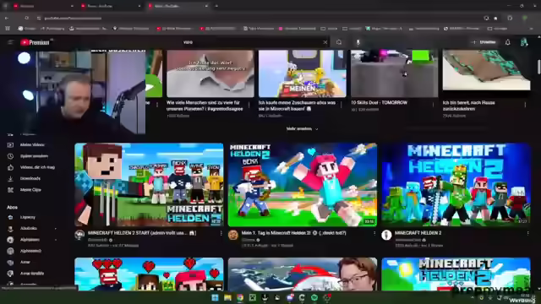Open 'Ich kaufe meine Zuschauern alles' thumbnail
The image size is (541, 304).
(x=303, y=73)
